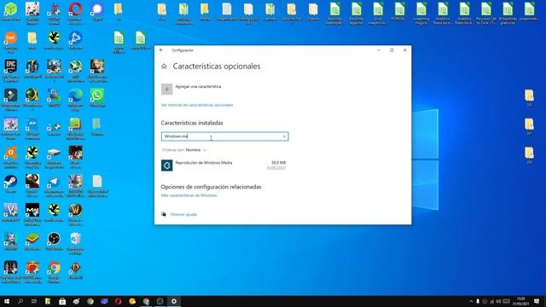Clear the search field with the X
This screenshot has width=546, height=307.
[284, 136]
